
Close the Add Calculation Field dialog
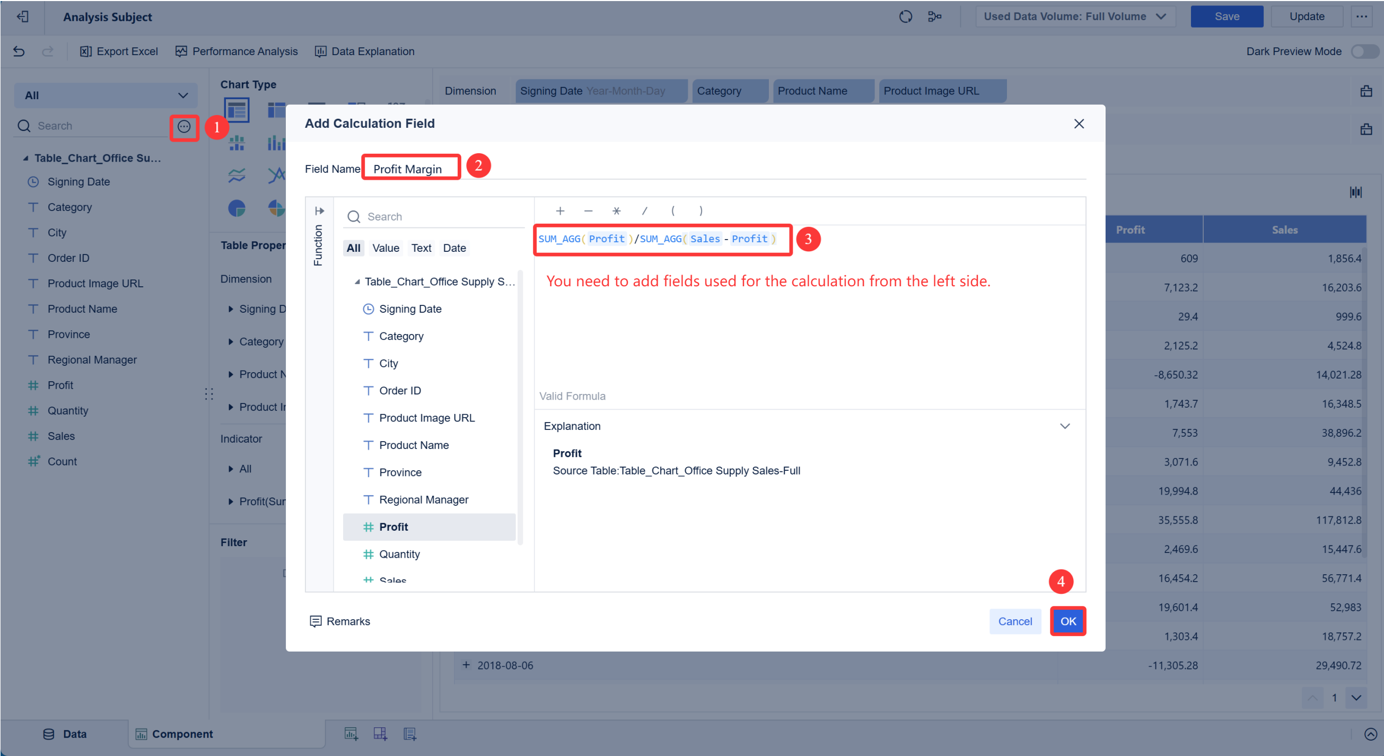click(x=1079, y=124)
